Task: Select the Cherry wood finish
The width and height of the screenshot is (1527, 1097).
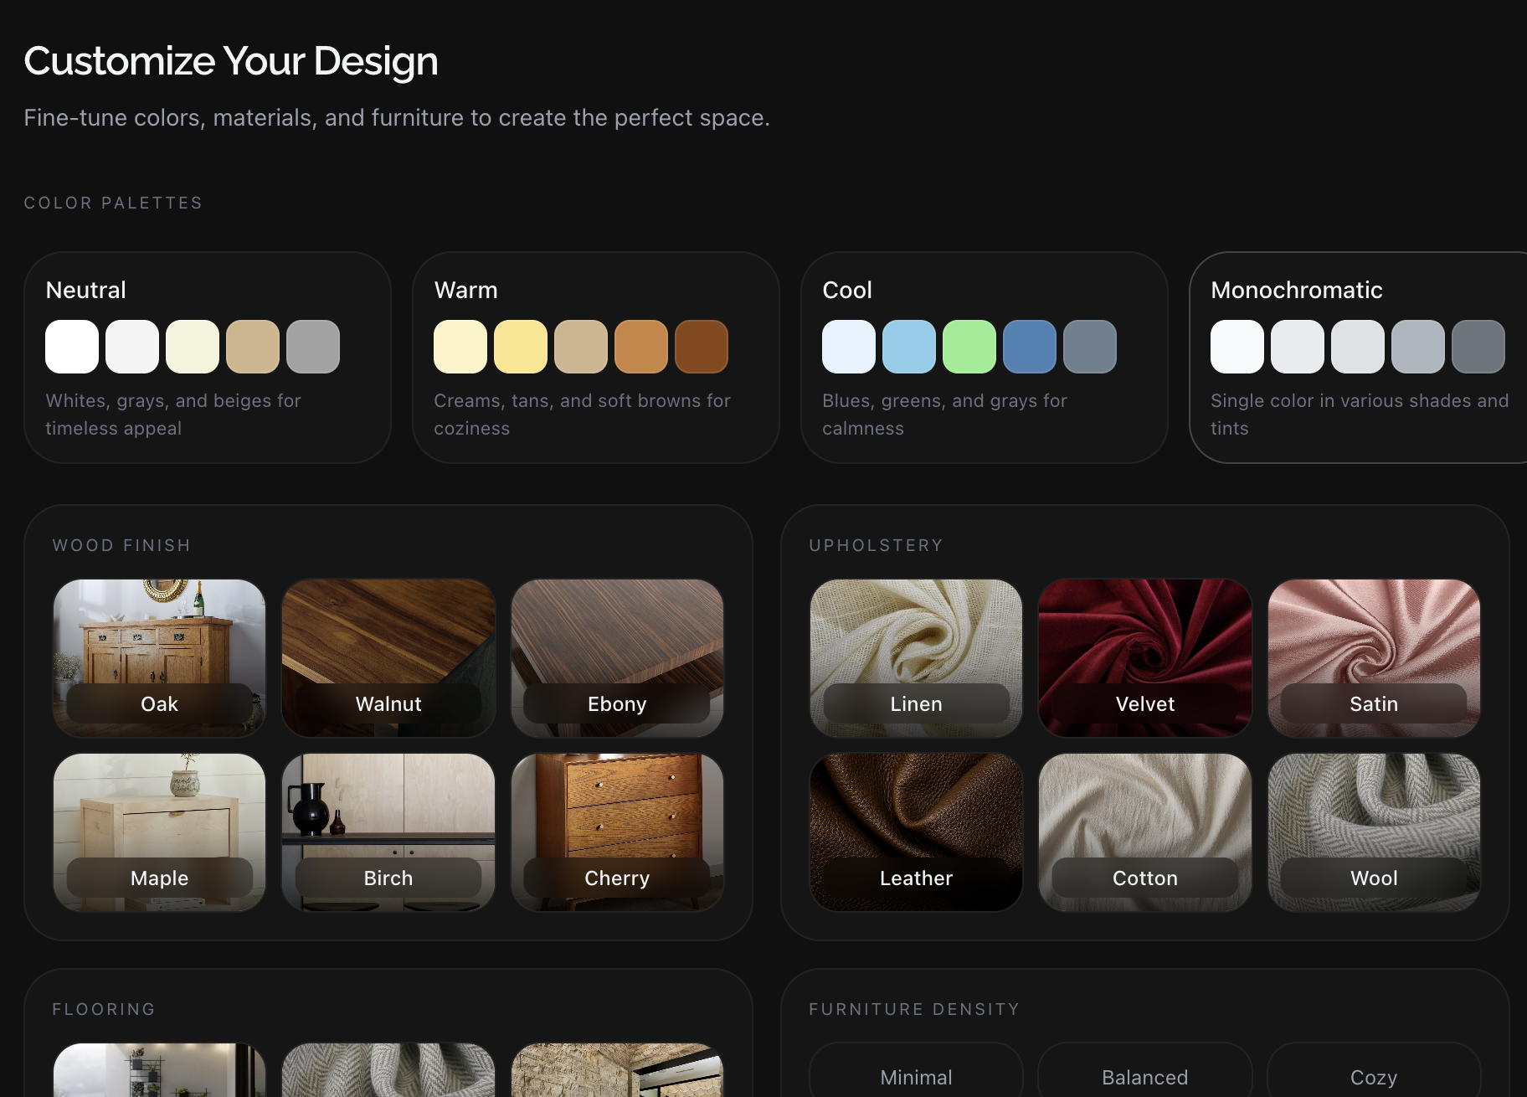Action: (x=617, y=832)
